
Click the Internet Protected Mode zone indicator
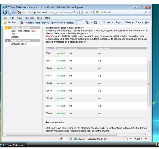point(90,139)
